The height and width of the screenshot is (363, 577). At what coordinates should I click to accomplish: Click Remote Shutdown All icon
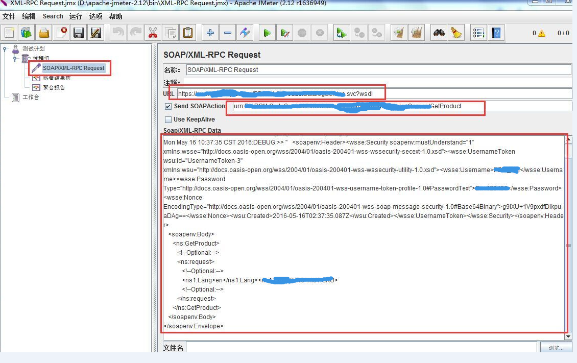coord(377,33)
